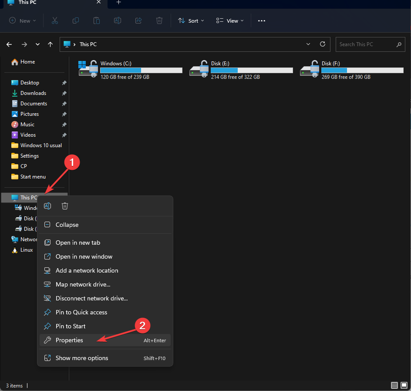Click the Rename icon in toolbar
The image size is (411, 391).
[x=118, y=21]
